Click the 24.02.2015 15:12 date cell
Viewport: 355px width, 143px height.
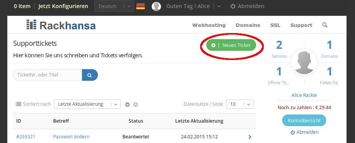[x=199, y=137]
